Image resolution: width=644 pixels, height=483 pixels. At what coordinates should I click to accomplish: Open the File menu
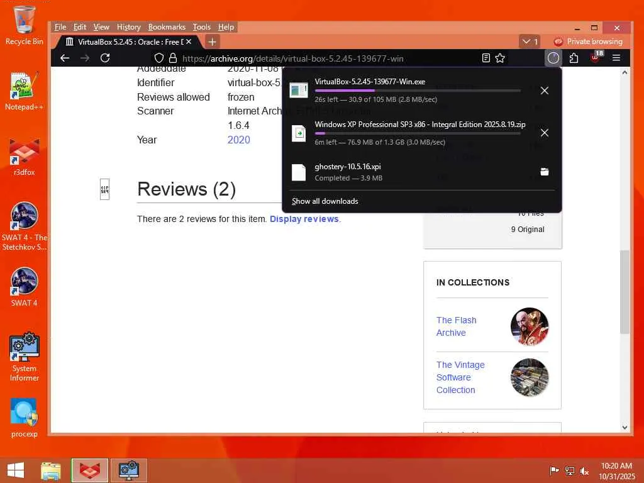pos(60,26)
